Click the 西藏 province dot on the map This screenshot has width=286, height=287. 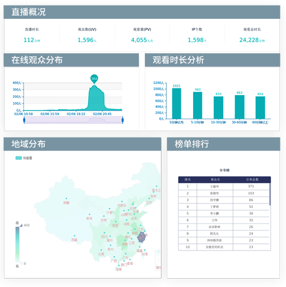click(x=75, y=236)
